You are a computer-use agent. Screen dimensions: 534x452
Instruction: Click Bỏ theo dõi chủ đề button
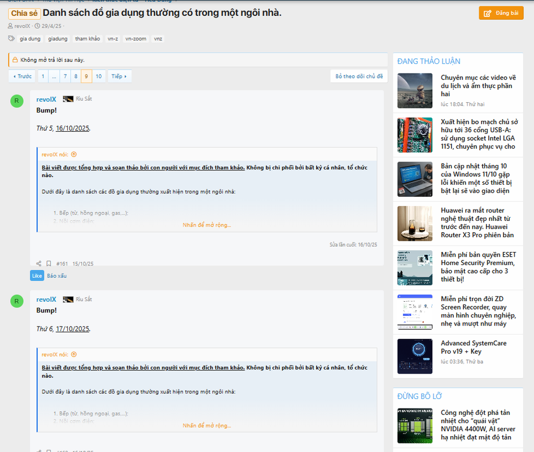(359, 76)
